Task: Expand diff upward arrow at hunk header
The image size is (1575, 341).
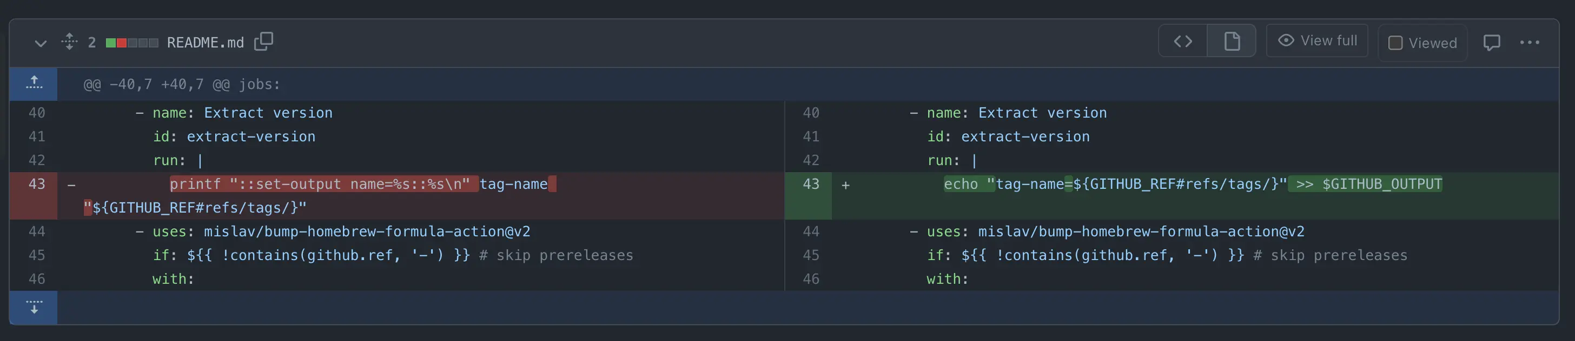Action: (34, 84)
